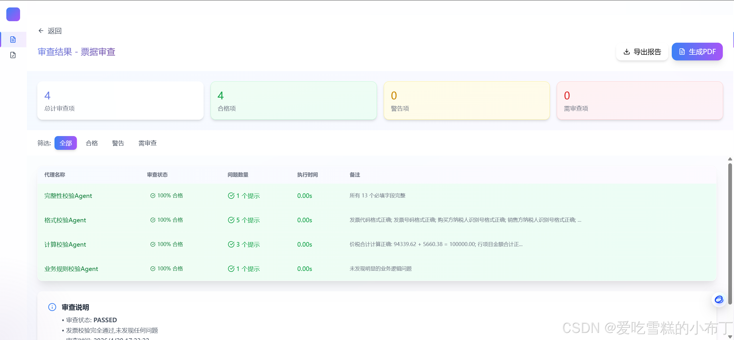
Task: Click the 完整性校验Agent row name
Action: tap(68, 196)
